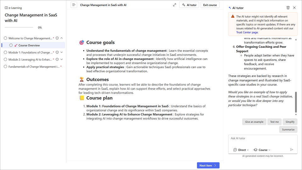Expand Module 2: Leveraging AI section

pos(62,59)
